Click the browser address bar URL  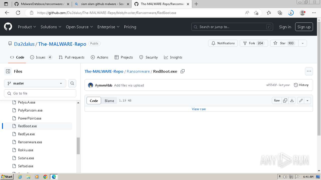click(x=107, y=13)
